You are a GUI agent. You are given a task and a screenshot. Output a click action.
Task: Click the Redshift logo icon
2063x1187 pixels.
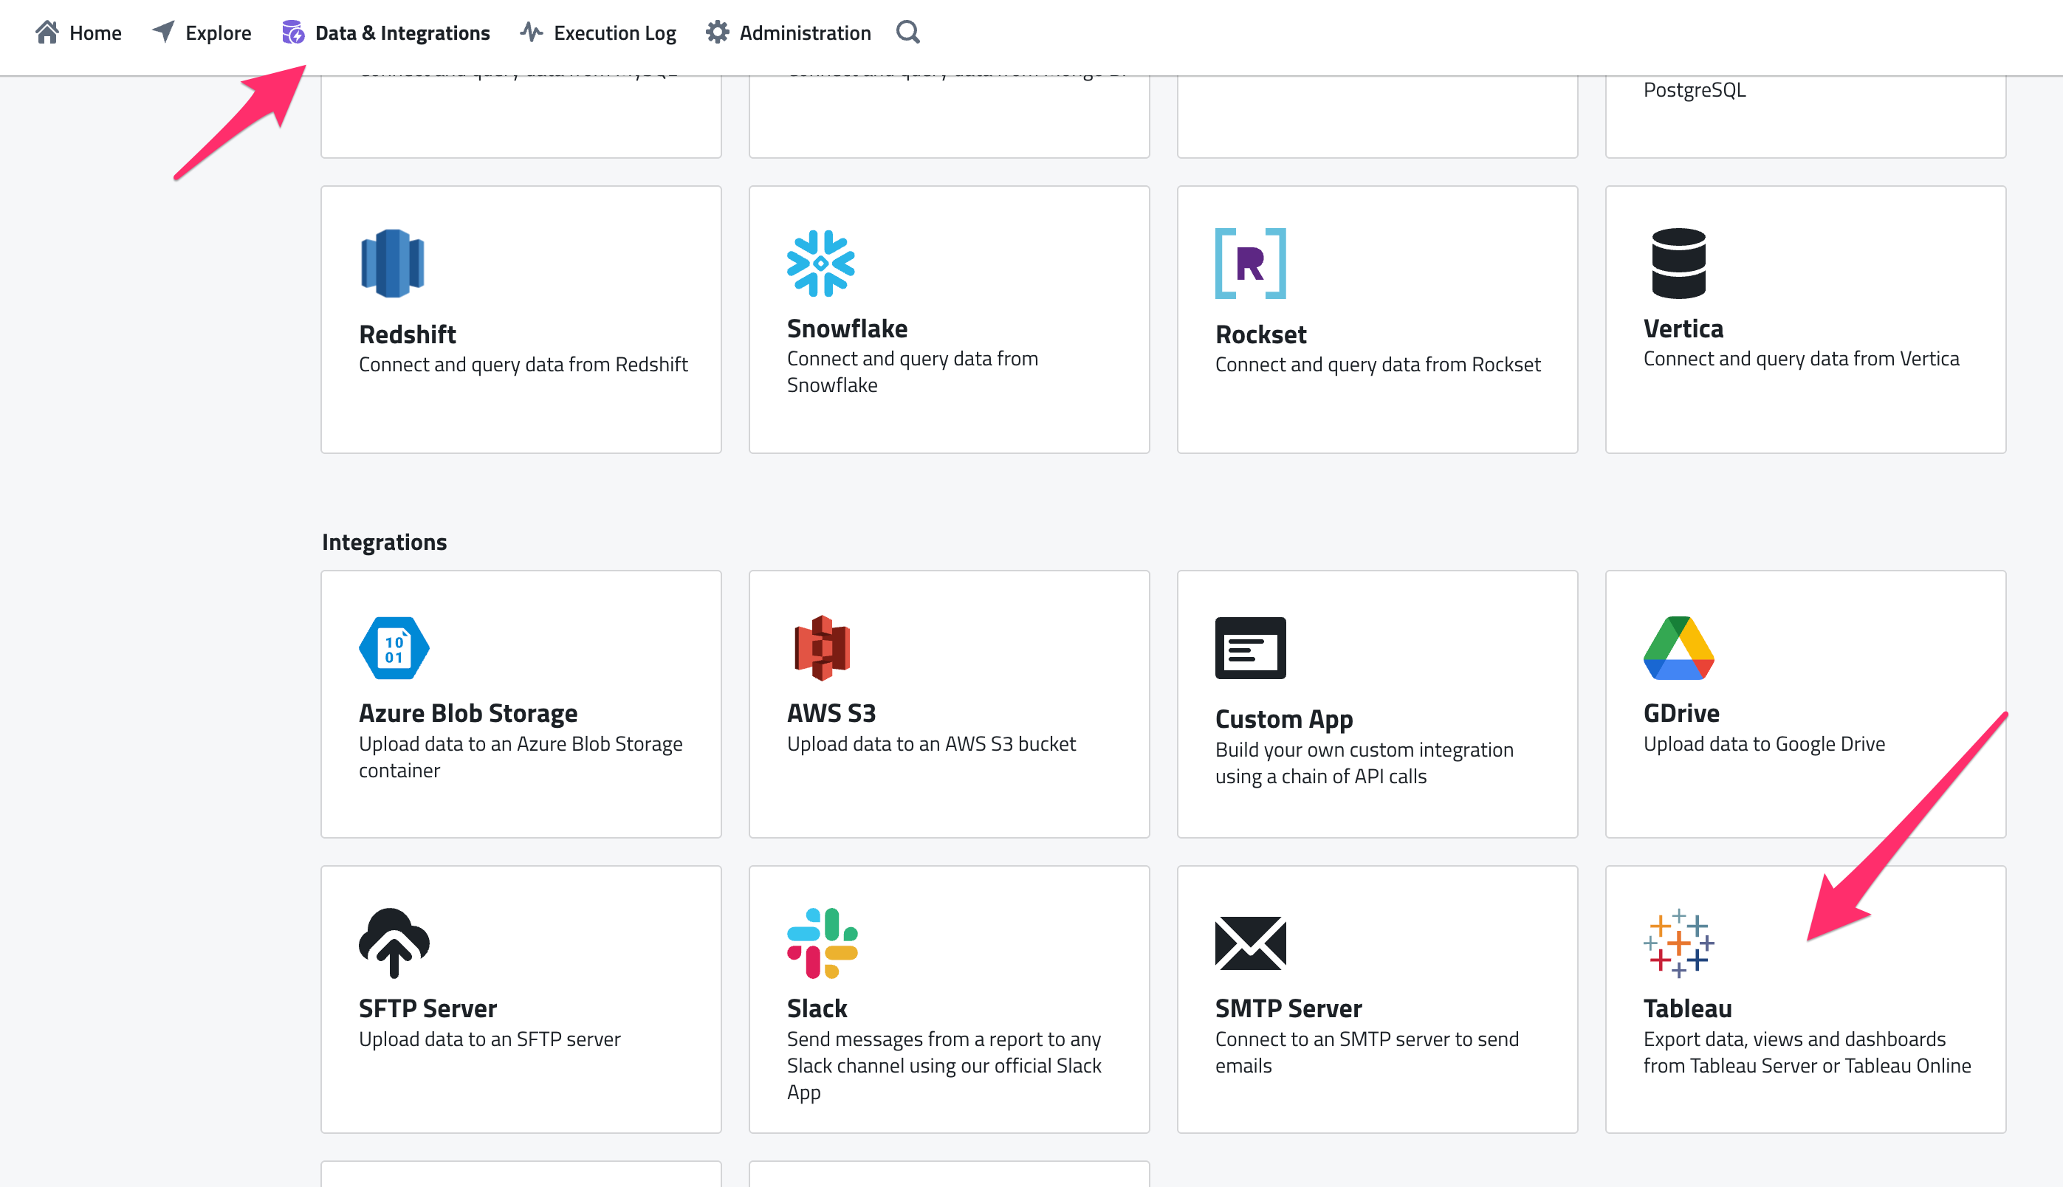(392, 264)
